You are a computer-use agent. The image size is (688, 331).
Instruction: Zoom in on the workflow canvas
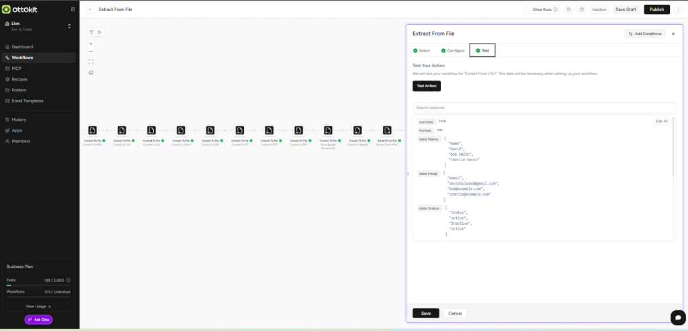pos(91,44)
